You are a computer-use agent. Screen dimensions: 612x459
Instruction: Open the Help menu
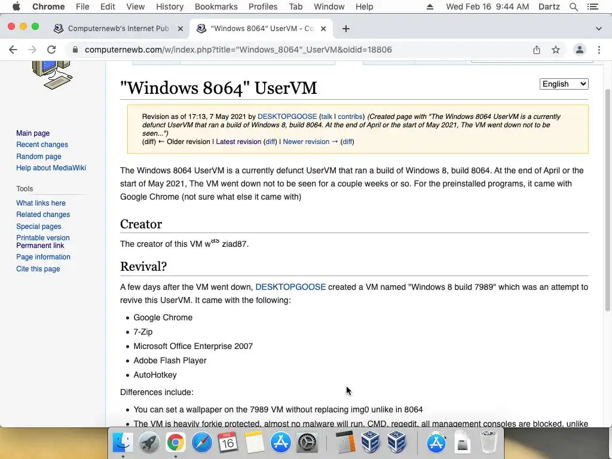[x=364, y=7]
